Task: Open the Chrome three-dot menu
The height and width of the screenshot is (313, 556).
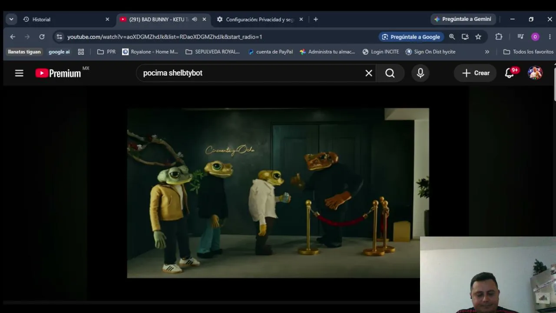Action: 550,37
